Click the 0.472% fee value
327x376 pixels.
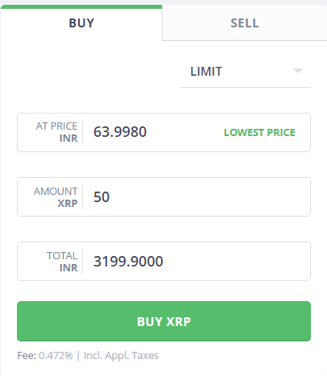56,356
